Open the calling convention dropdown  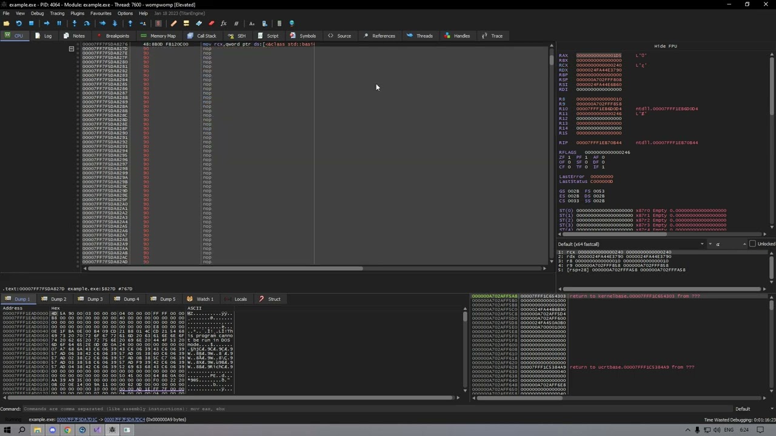632,244
